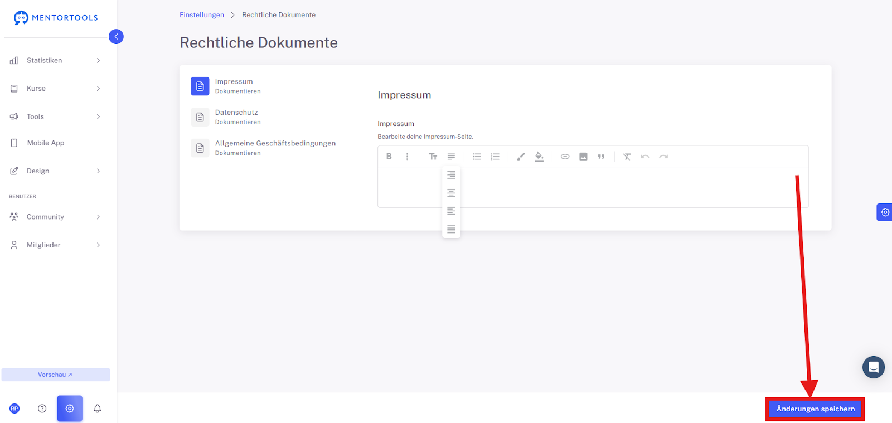Toggle bold formatting in editor toolbar

pyautogui.click(x=389, y=157)
